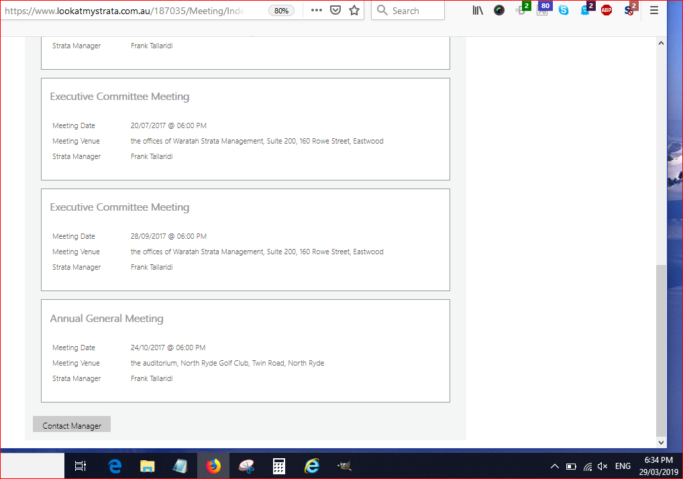The width and height of the screenshot is (683, 479).
Task: Show hidden system tray icons
Action: [554, 466]
